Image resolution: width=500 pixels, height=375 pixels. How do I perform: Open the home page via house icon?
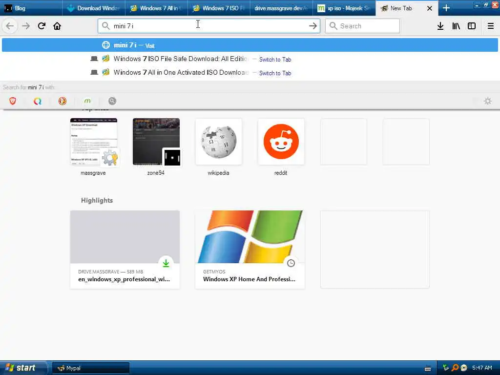(x=57, y=26)
